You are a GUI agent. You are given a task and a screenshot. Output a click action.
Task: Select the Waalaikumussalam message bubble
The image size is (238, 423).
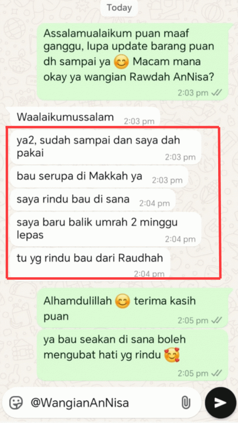[85, 118]
